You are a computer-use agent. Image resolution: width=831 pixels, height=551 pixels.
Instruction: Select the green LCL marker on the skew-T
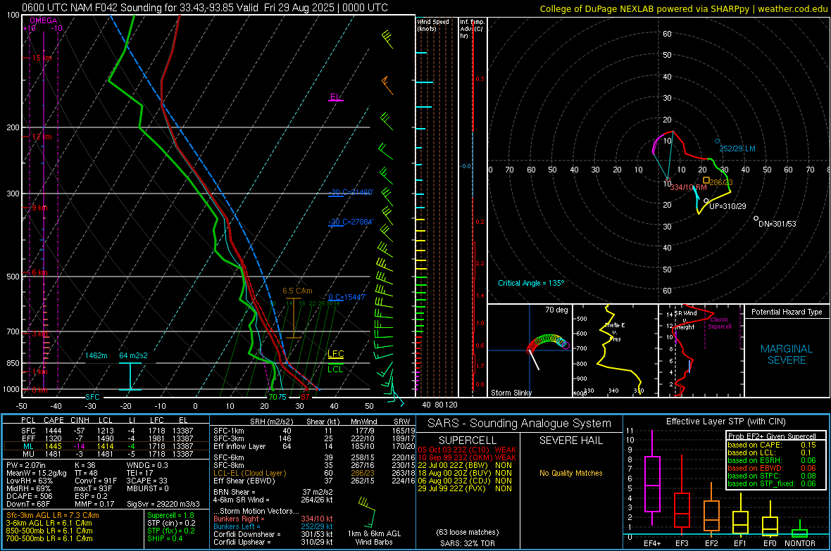pos(335,369)
